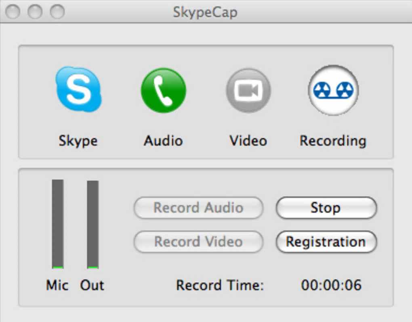Image resolution: width=412 pixels, height=322 pixels.
Task: Open the Registration button
Action: point(326,242)
